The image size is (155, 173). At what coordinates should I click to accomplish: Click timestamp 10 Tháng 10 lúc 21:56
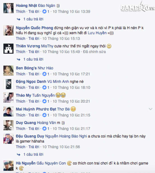click(61, 147)
